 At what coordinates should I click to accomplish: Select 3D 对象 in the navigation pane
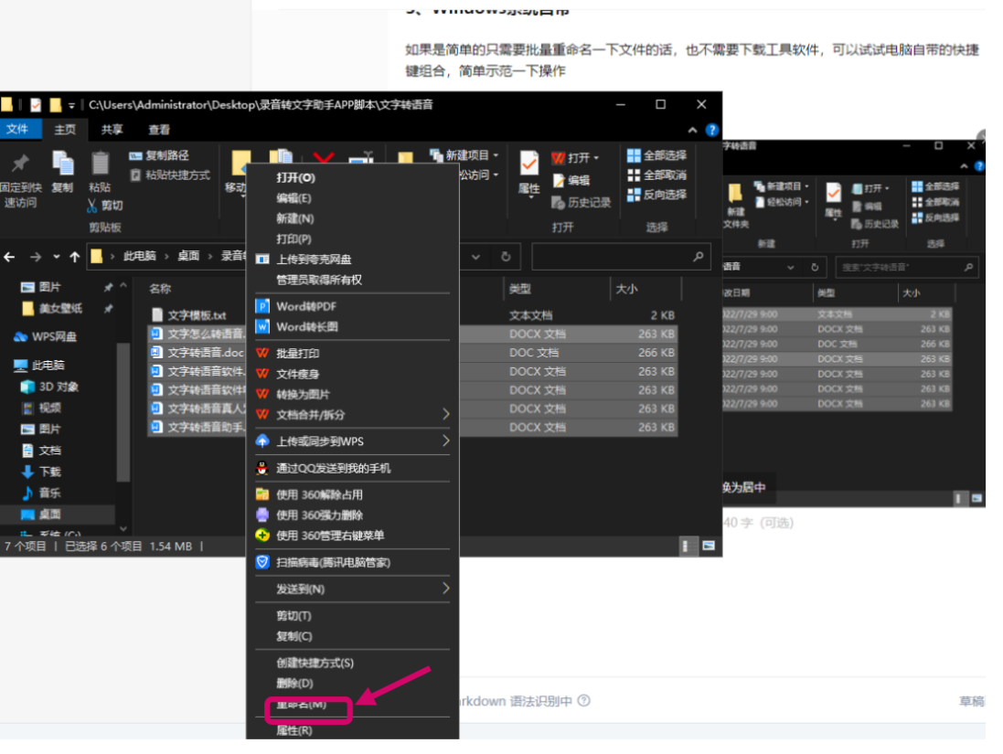coord(50,388)
